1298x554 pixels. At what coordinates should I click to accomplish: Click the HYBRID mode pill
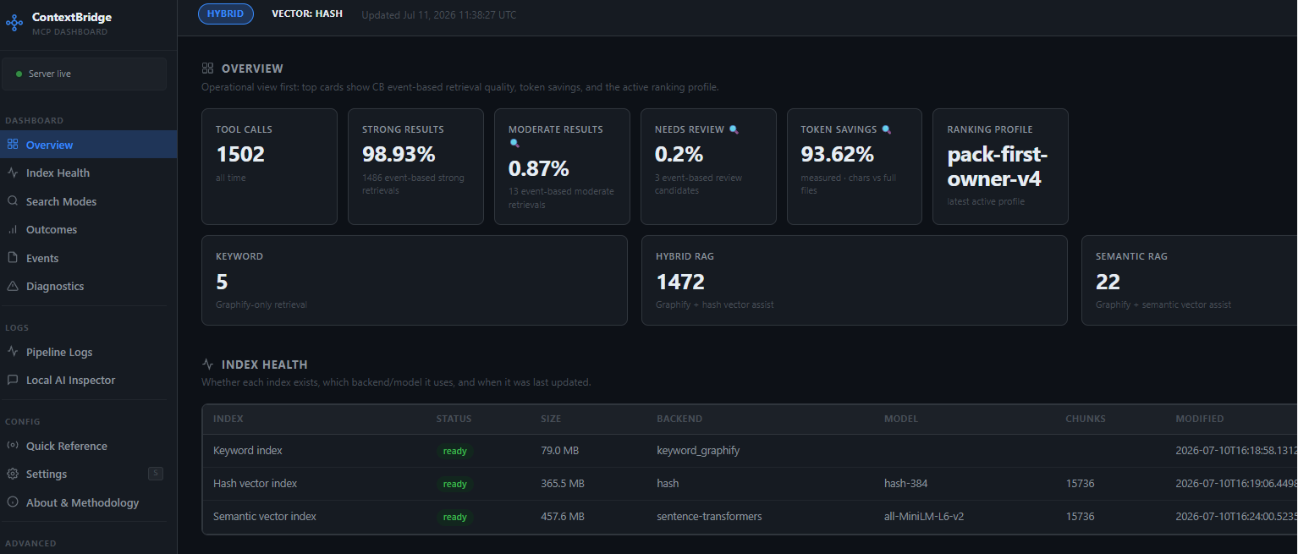(x=225, y=14)
